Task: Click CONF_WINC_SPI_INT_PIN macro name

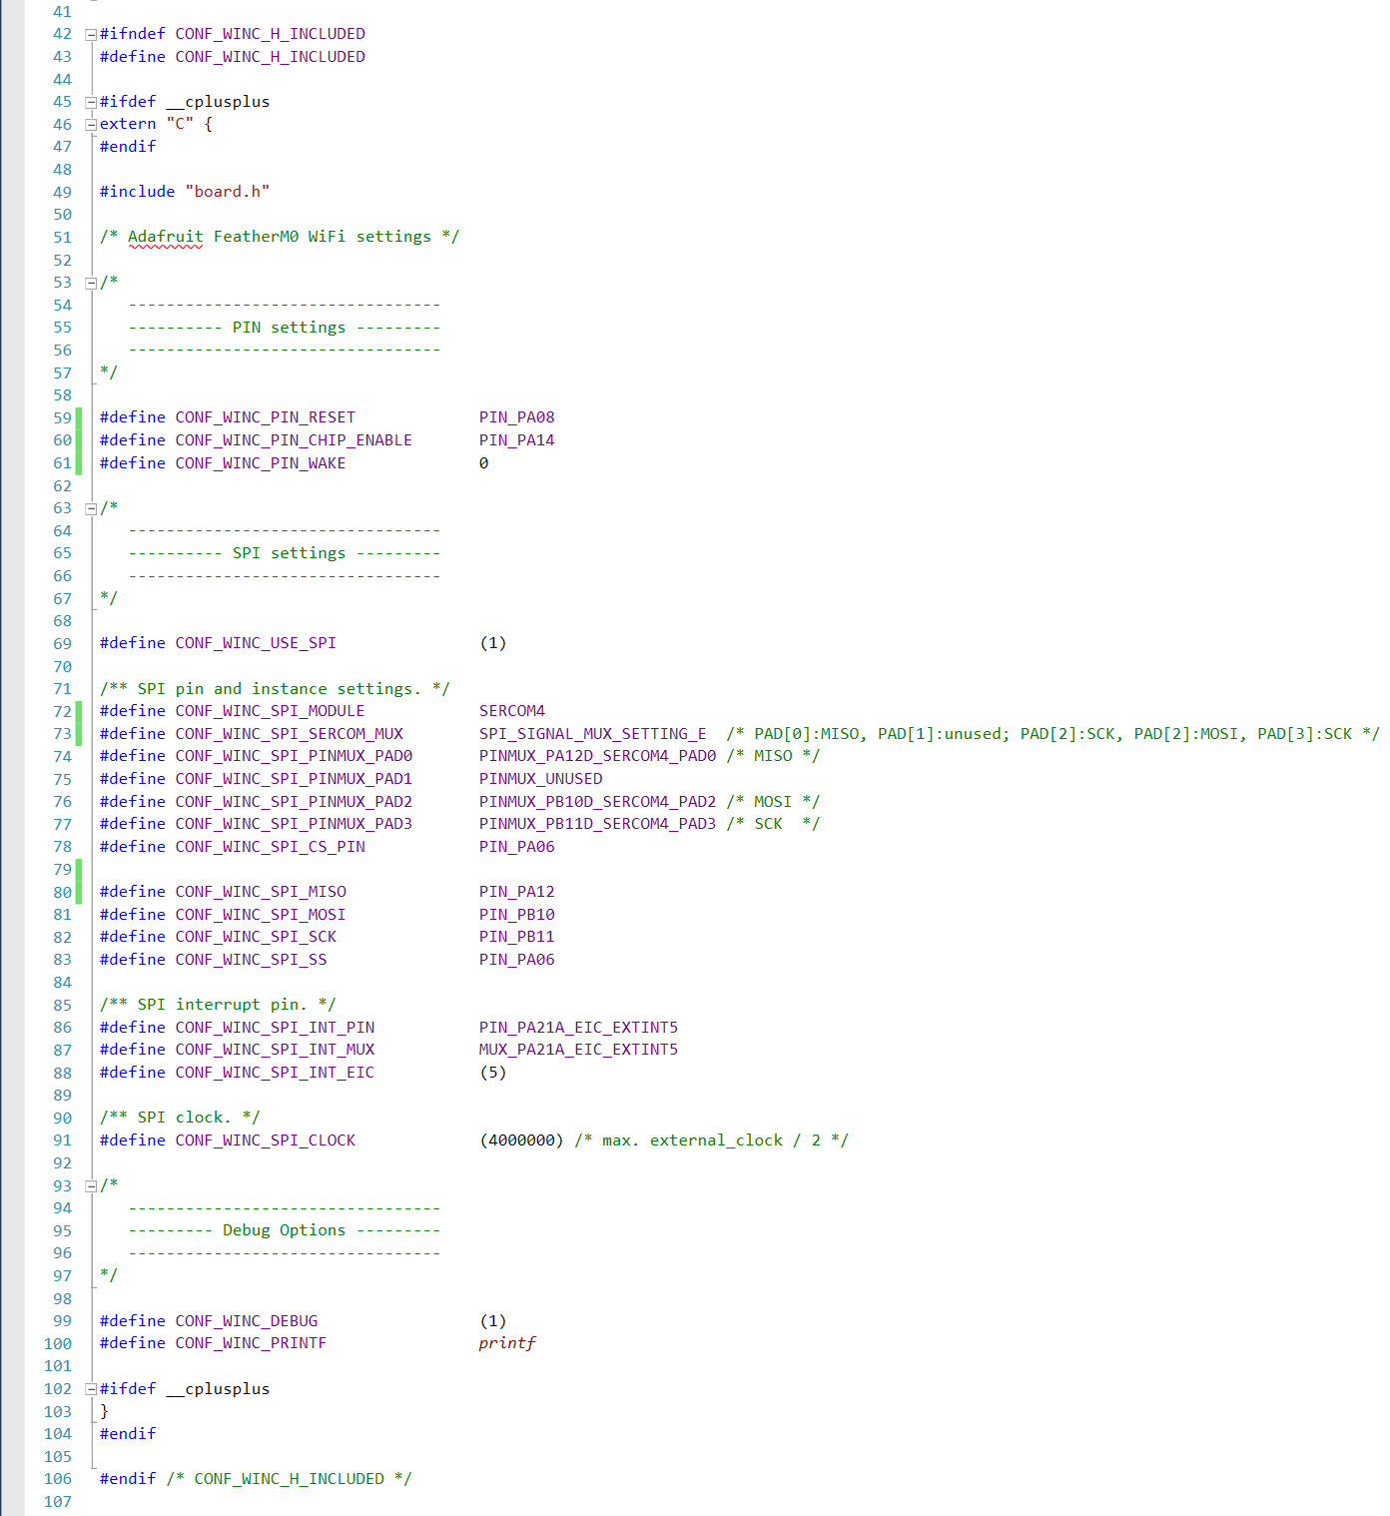Action: pos(275,1028)
